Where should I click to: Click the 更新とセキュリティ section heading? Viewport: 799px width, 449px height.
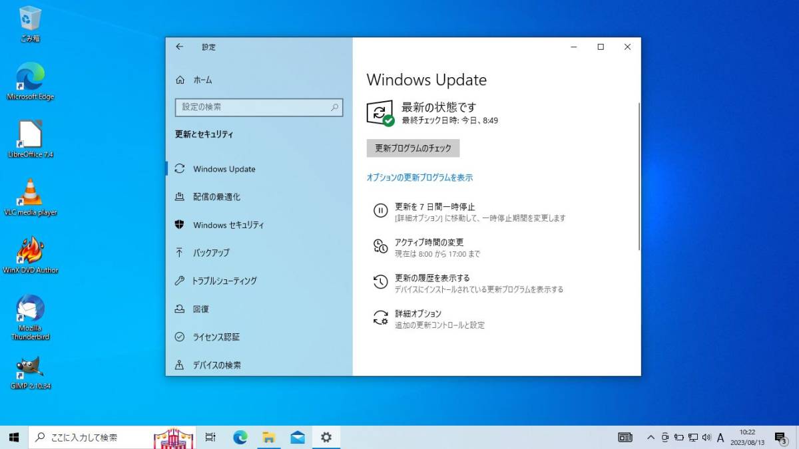[204, 134]
